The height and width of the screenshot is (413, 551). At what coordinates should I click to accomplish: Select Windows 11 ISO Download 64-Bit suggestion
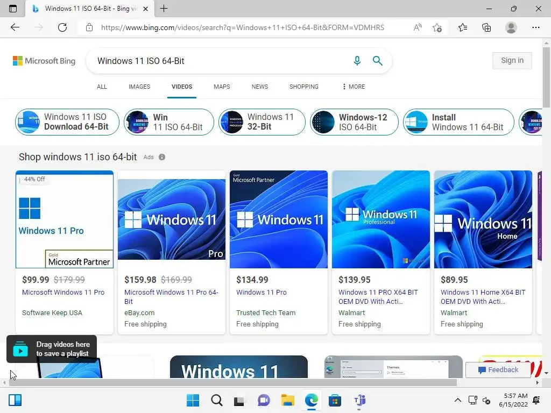[x=67, y=122]
